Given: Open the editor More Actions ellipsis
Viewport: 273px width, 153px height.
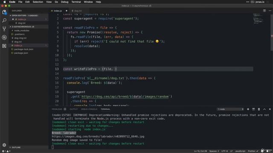Looking at the screenshot, I should point(270,11).
